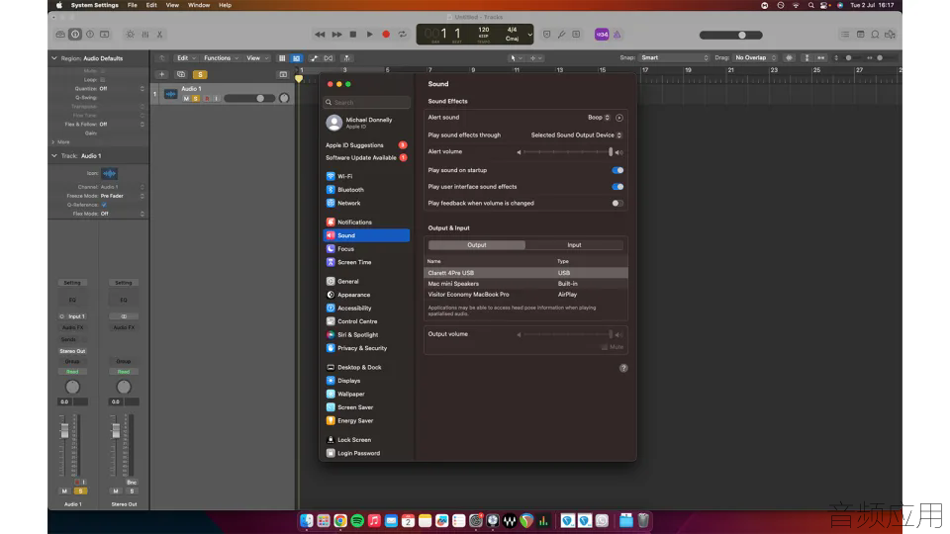Open Spotify from the Dock
Viewport: 950px width, 534px height.
click(x=357, y=521)
